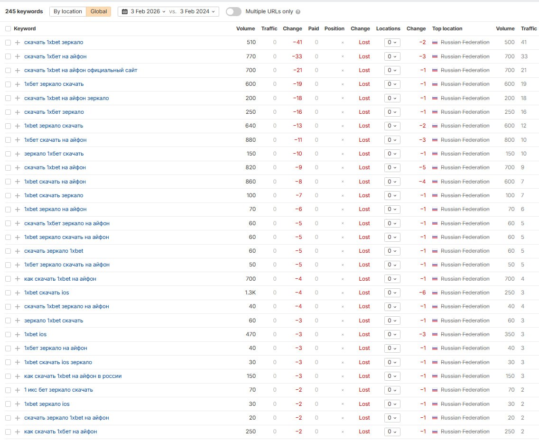Select the Global tab
The image size is (539, 440).
tap(99, 11)
